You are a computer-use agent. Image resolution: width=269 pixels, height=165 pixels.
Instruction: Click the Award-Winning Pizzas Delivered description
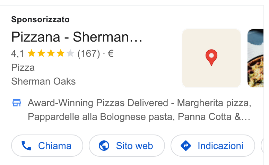[x=139, y=110]
